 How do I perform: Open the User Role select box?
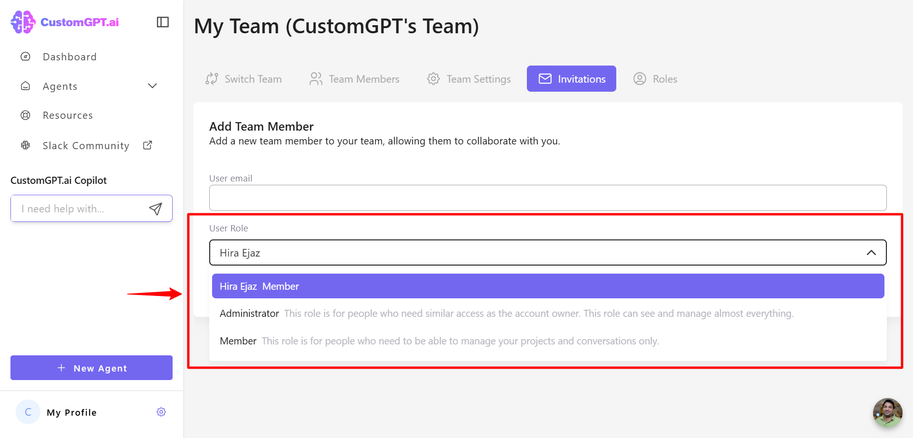coord(548,253)
